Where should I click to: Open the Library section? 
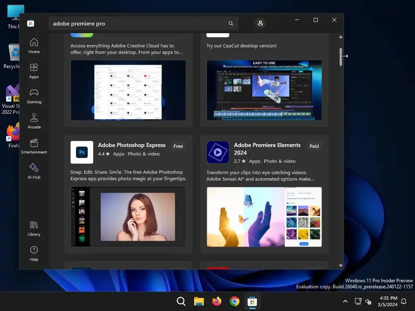[x=34, y=229]
